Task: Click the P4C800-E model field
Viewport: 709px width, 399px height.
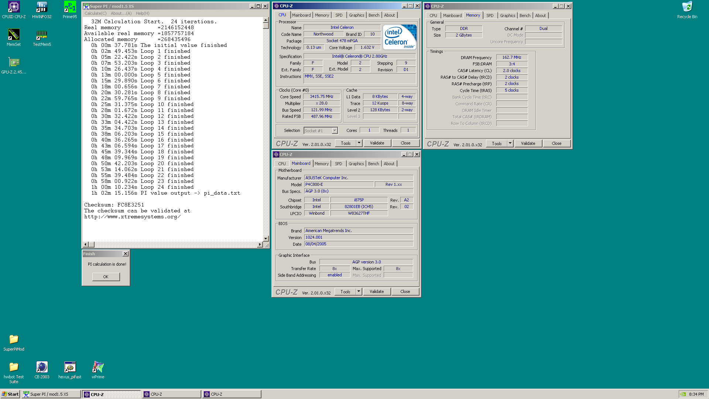Action: (x=338, y=184)
